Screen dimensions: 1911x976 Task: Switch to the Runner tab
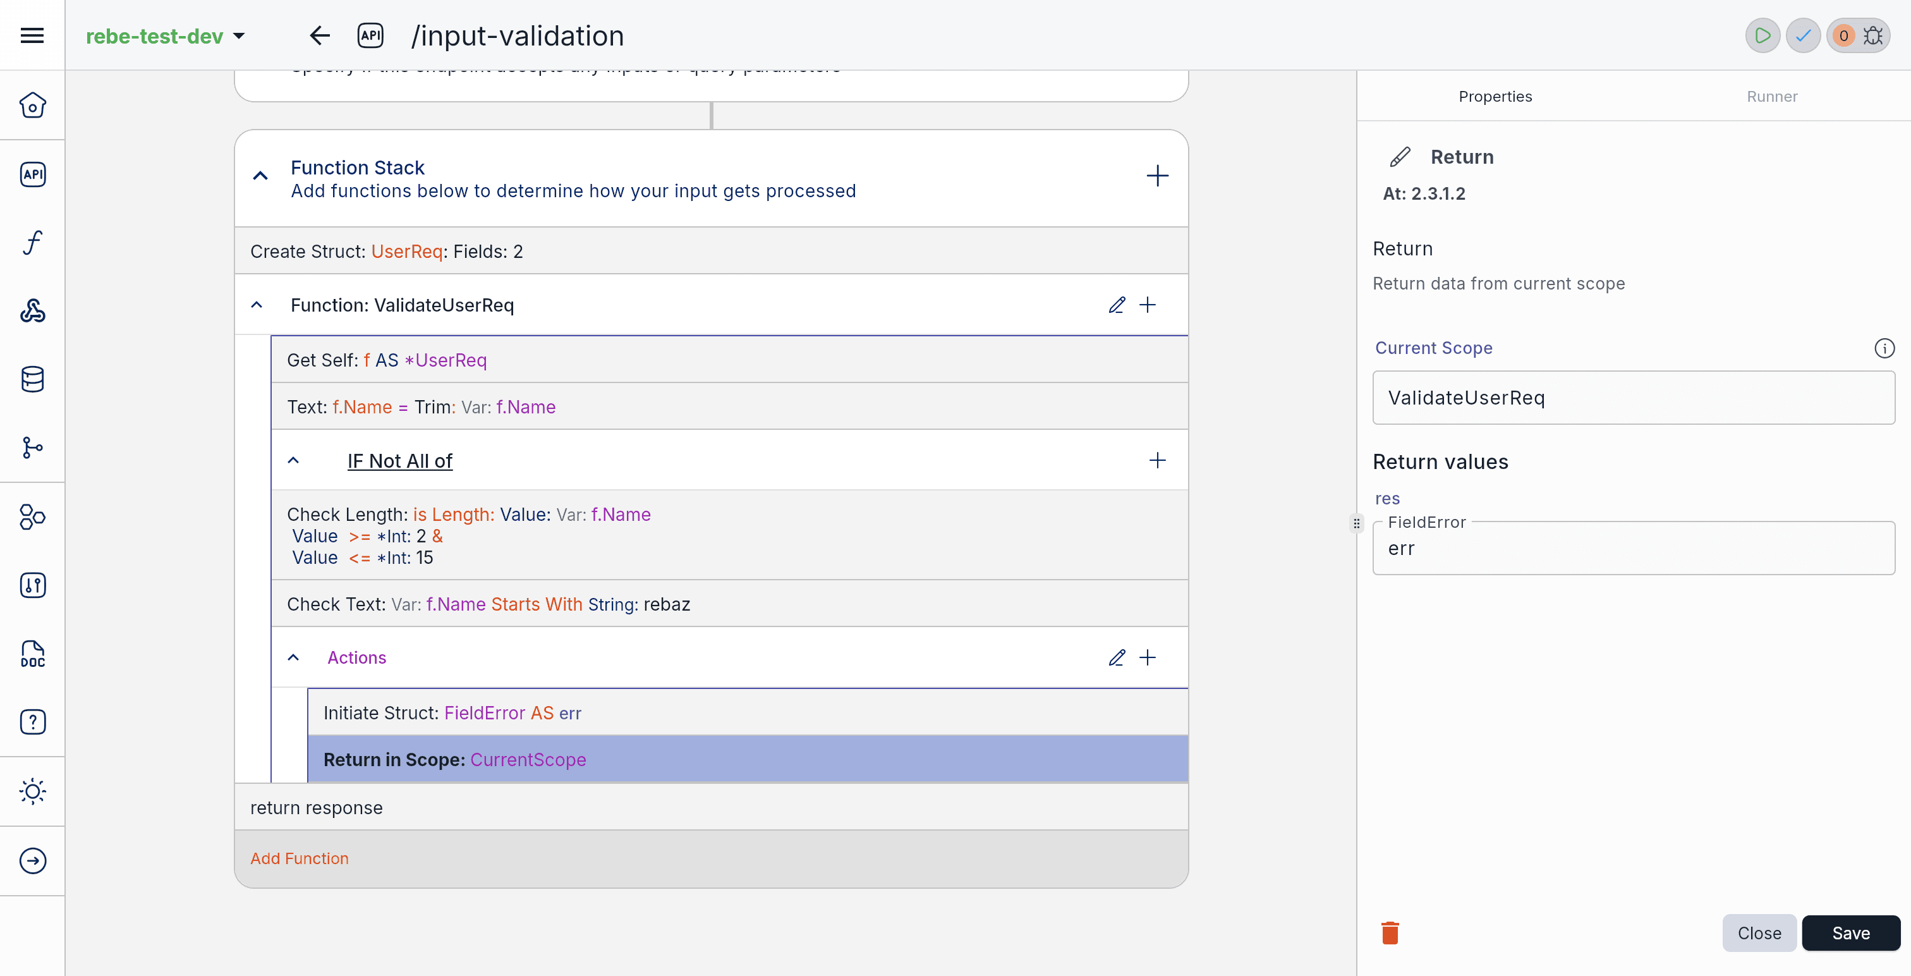pos(1771,97)
